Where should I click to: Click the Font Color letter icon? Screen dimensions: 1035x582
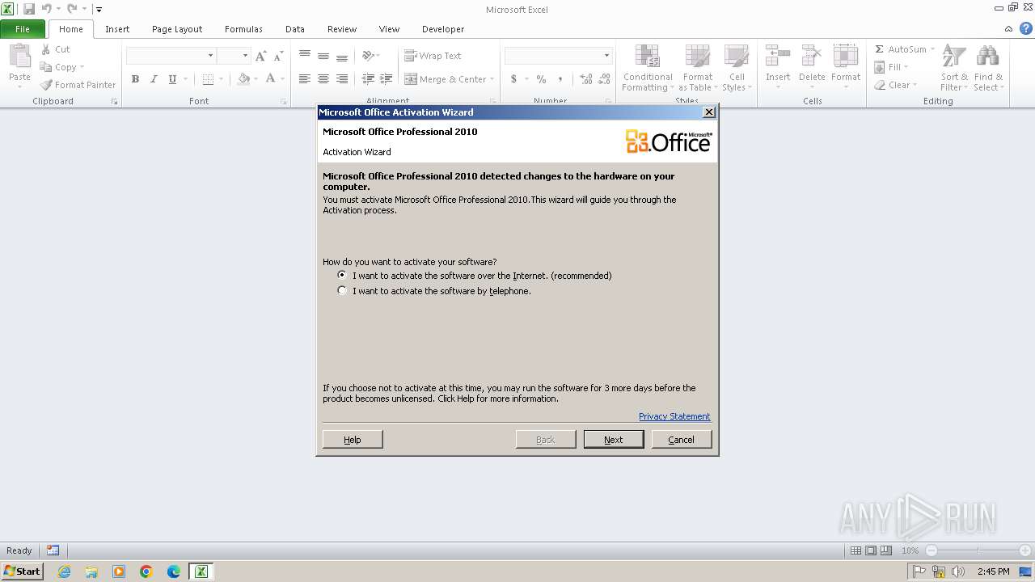tap(270, 79)
